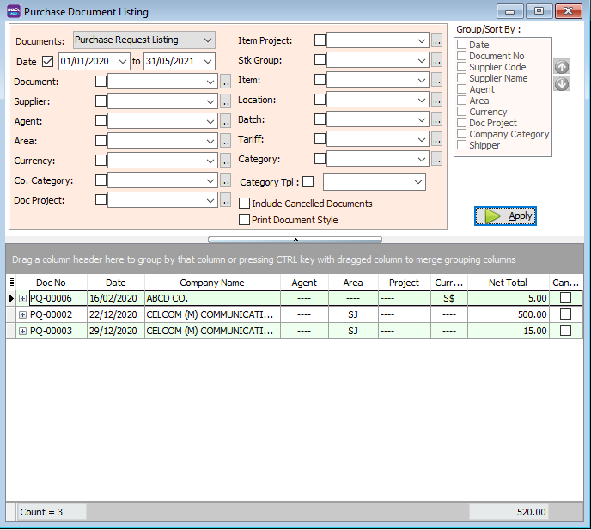Screen dimensions: 591x530
Task: Click the down arrow to move group field down
Action: tap(562, 83)
